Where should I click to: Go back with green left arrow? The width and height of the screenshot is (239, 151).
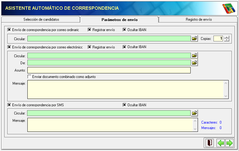pos(220,143)
